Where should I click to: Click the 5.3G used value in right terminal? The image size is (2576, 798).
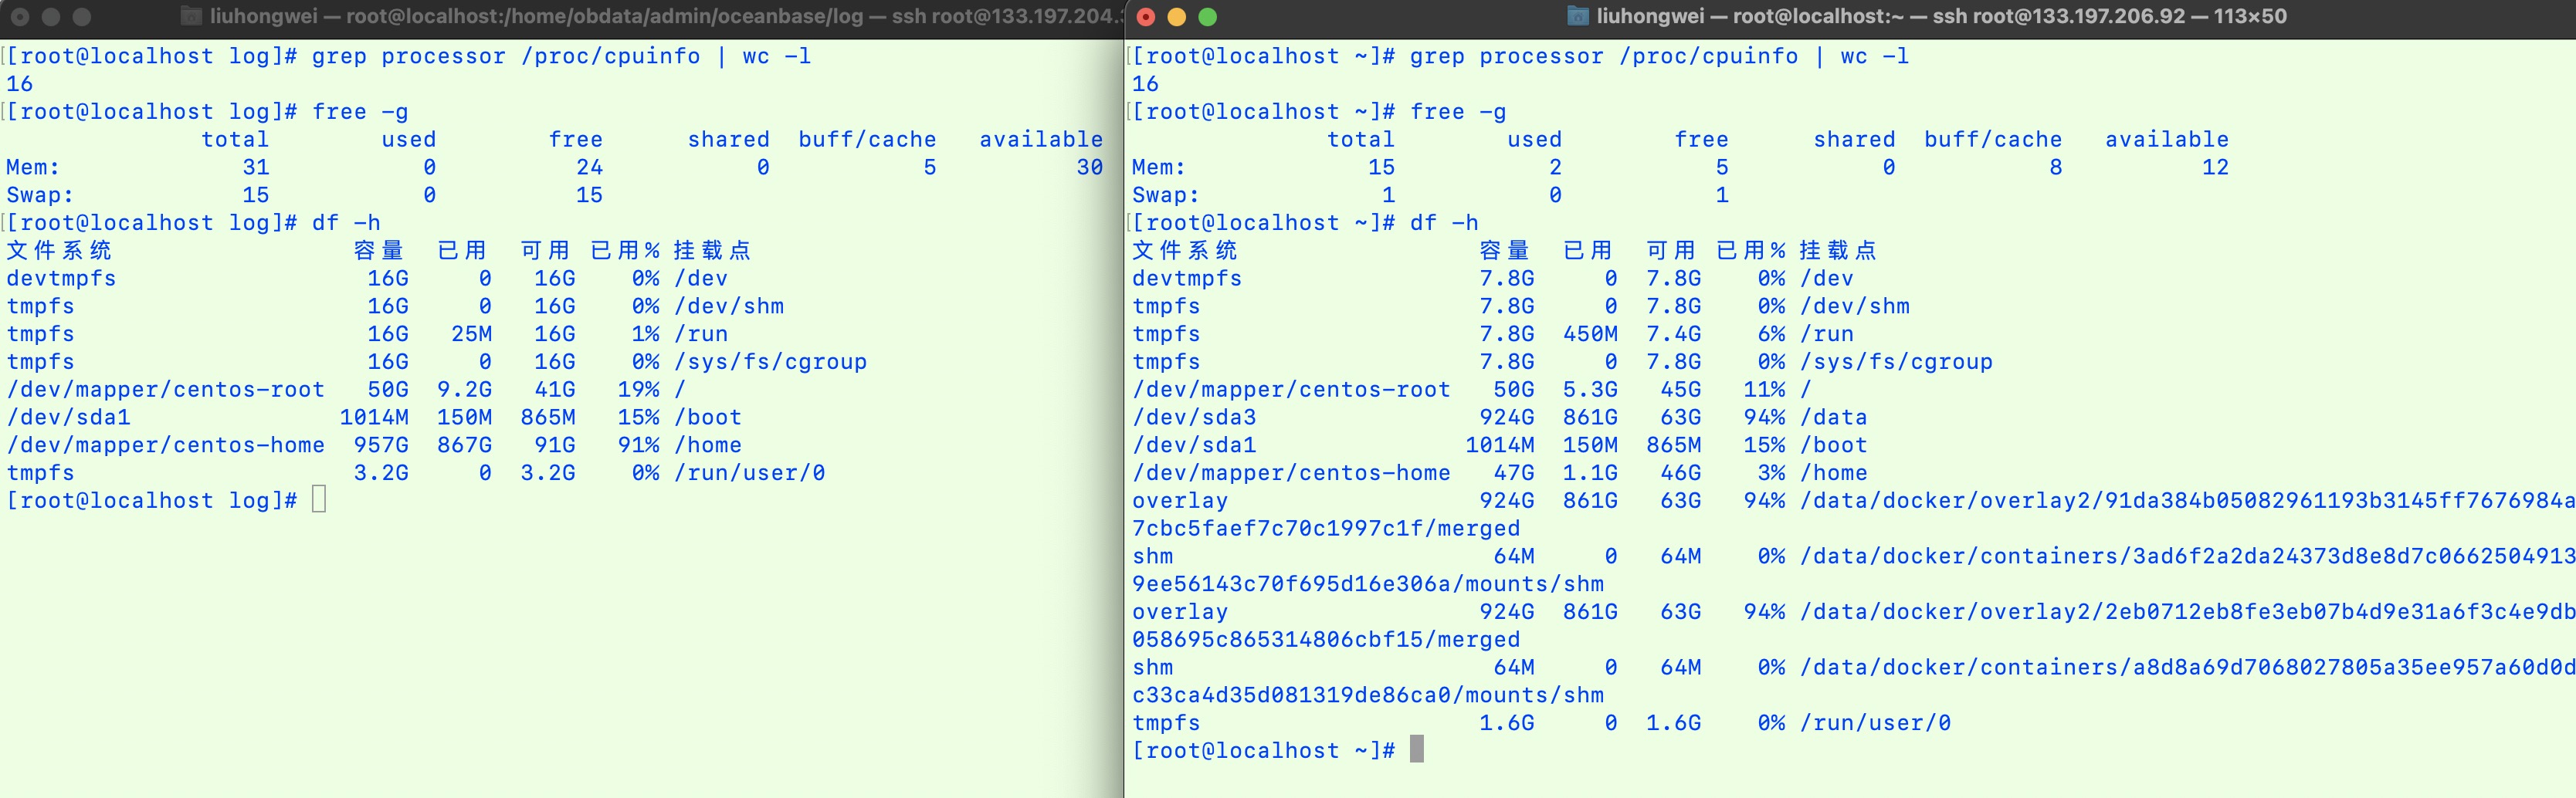tap(1590, 390)
